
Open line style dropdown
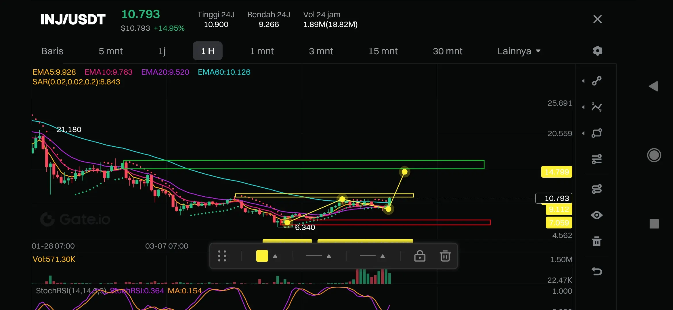point(372,256)
